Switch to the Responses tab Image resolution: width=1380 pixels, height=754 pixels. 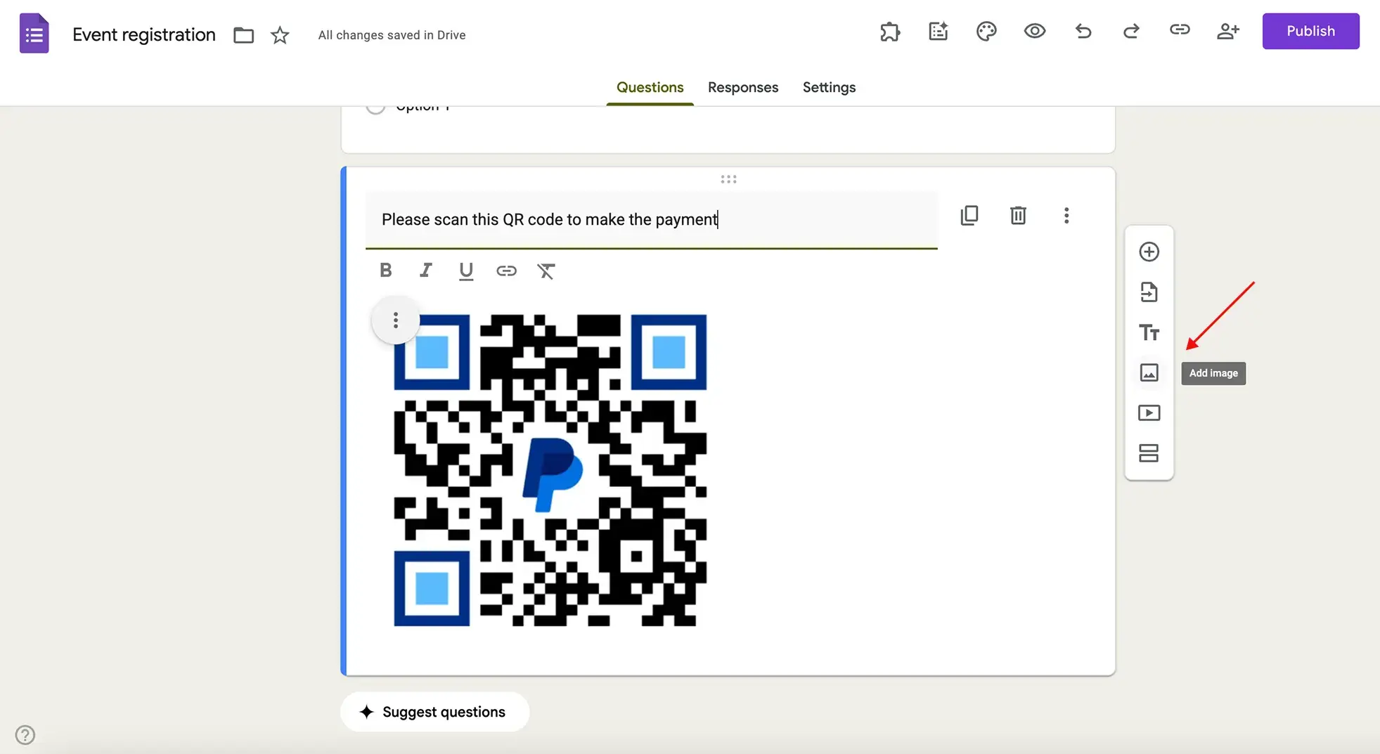742,87
